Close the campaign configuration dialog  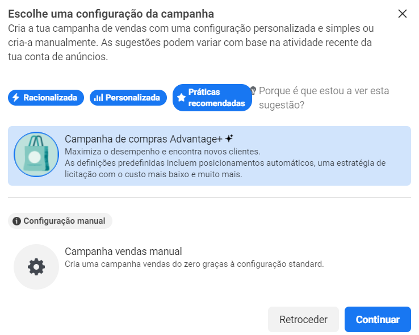point(403,14)
